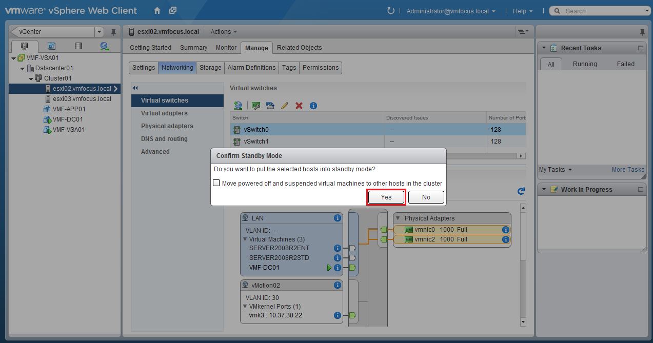Viewport: 653px width, 343px height.
Task: Click the pencil edit switch settings icon
Action: [285, 106]
